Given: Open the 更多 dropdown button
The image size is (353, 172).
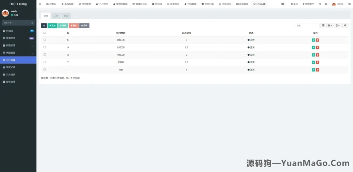Looking at the screenshot, I should click(x=84, y=25).
